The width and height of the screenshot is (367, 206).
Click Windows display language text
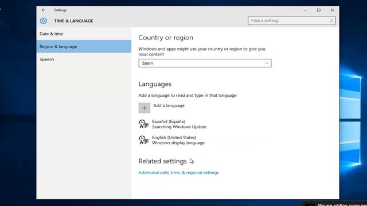pyautogui.click(x=178, y=143)
